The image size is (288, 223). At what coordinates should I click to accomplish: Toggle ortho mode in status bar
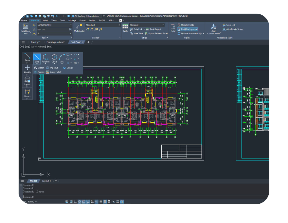[x=75, y=201]
